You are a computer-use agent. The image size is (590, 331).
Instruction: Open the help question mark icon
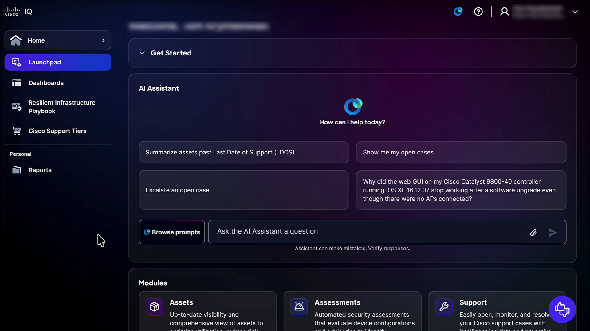tap(478, 12)
